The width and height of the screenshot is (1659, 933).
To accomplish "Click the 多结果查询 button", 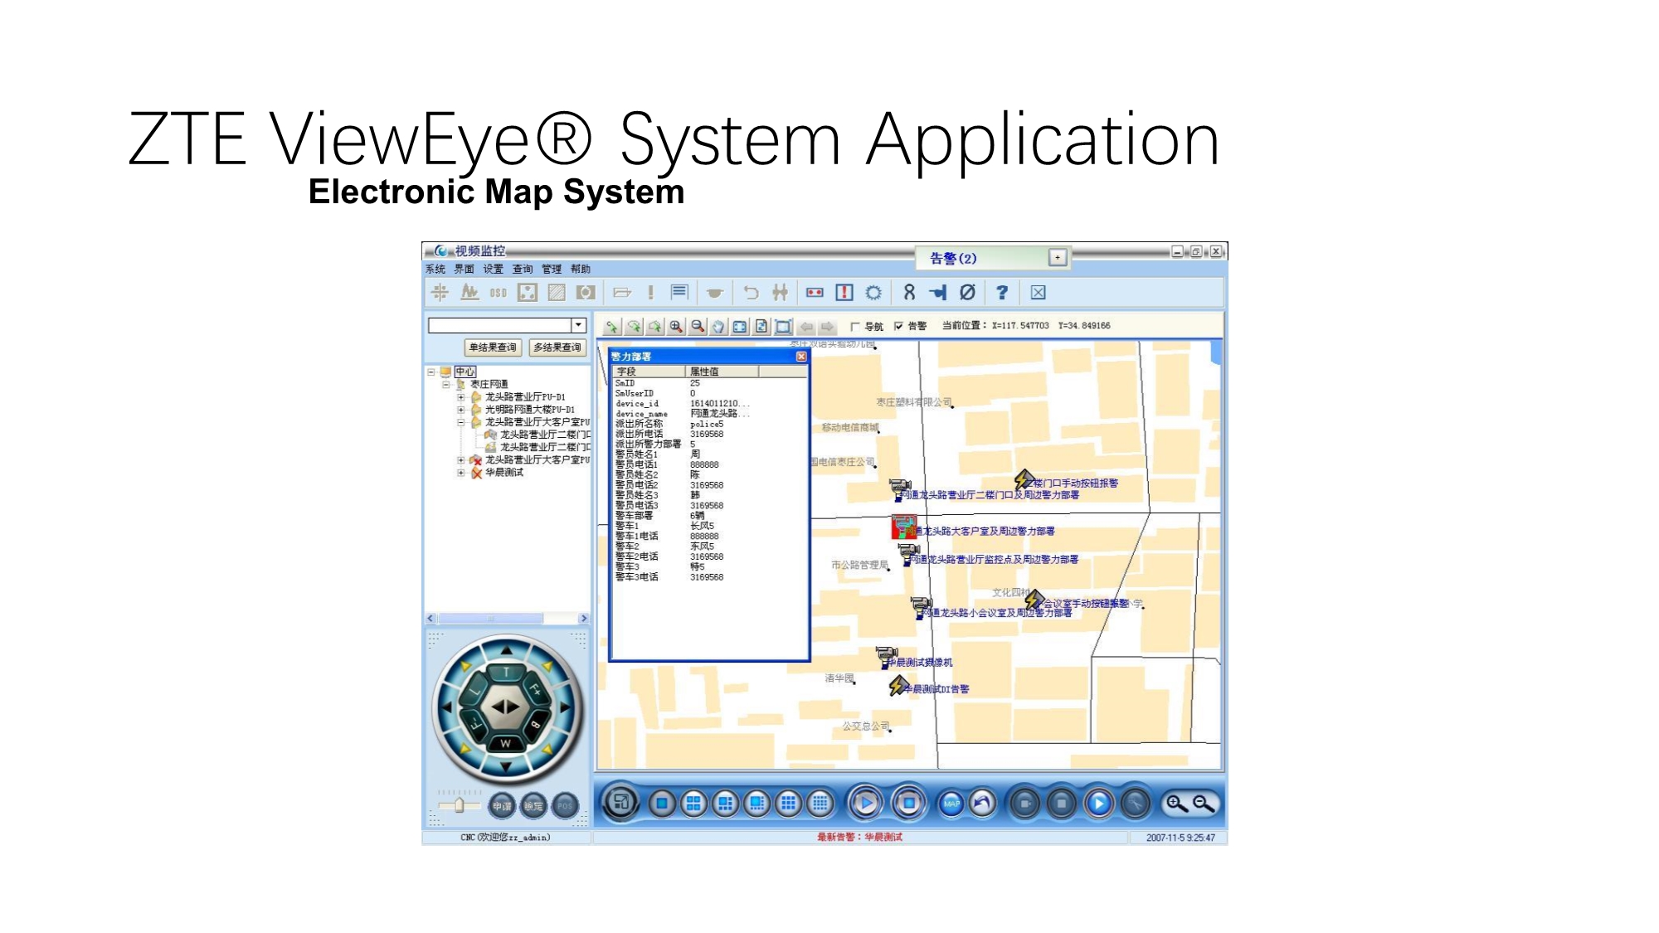I will click(557, 347).
